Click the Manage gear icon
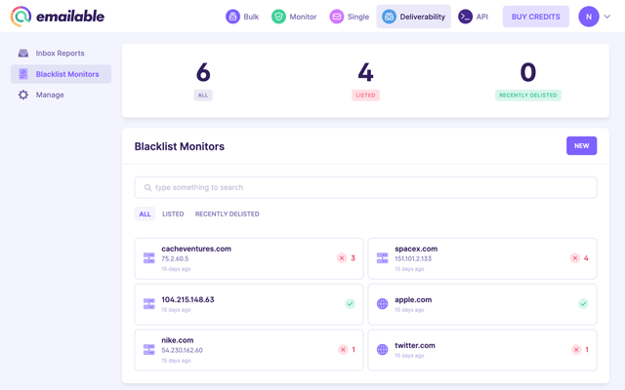The width and height of the screenshot is (625, 390). click(23, 95)
